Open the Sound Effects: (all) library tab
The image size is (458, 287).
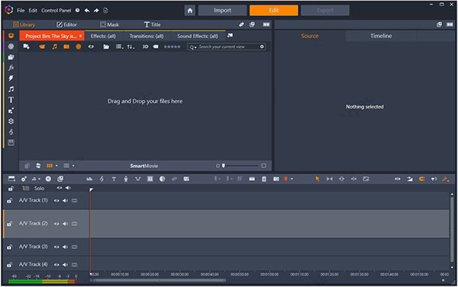point(198,36)
